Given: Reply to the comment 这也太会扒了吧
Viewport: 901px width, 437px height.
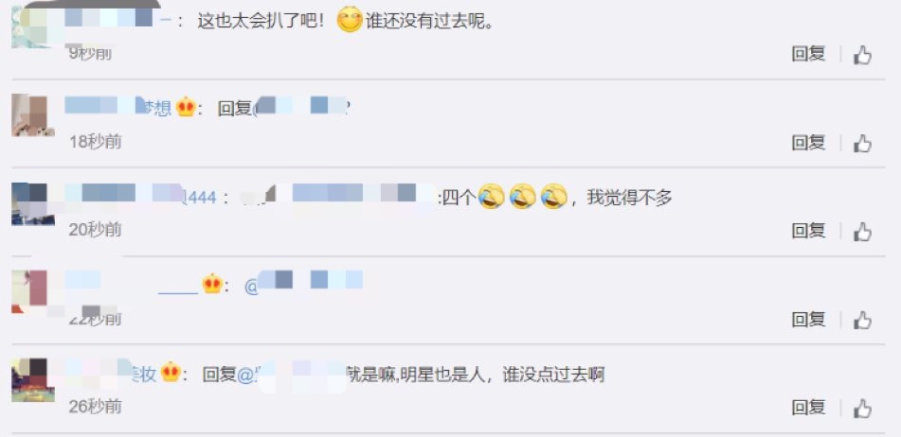Looking at the screenshot, I should coord(808,54).
